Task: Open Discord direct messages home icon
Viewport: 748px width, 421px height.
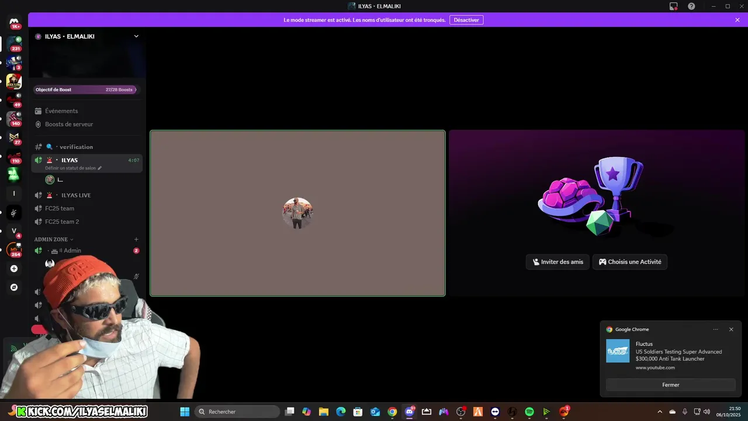Action: [x=14, y=22]
